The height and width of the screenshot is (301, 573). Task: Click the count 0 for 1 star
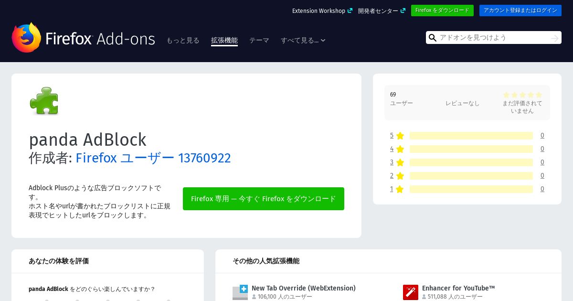(542, 189)
